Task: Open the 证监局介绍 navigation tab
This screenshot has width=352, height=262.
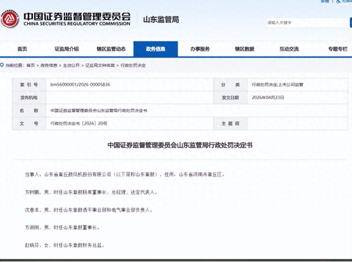Action: [67, 49]
